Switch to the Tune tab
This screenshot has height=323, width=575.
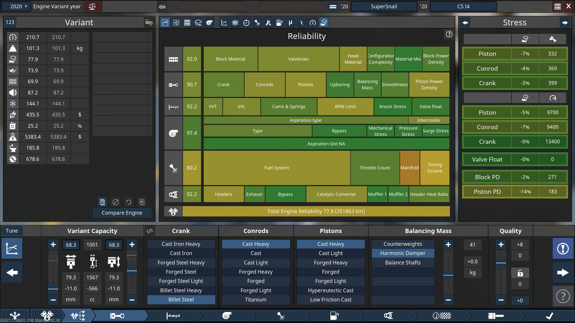point(12,231)
